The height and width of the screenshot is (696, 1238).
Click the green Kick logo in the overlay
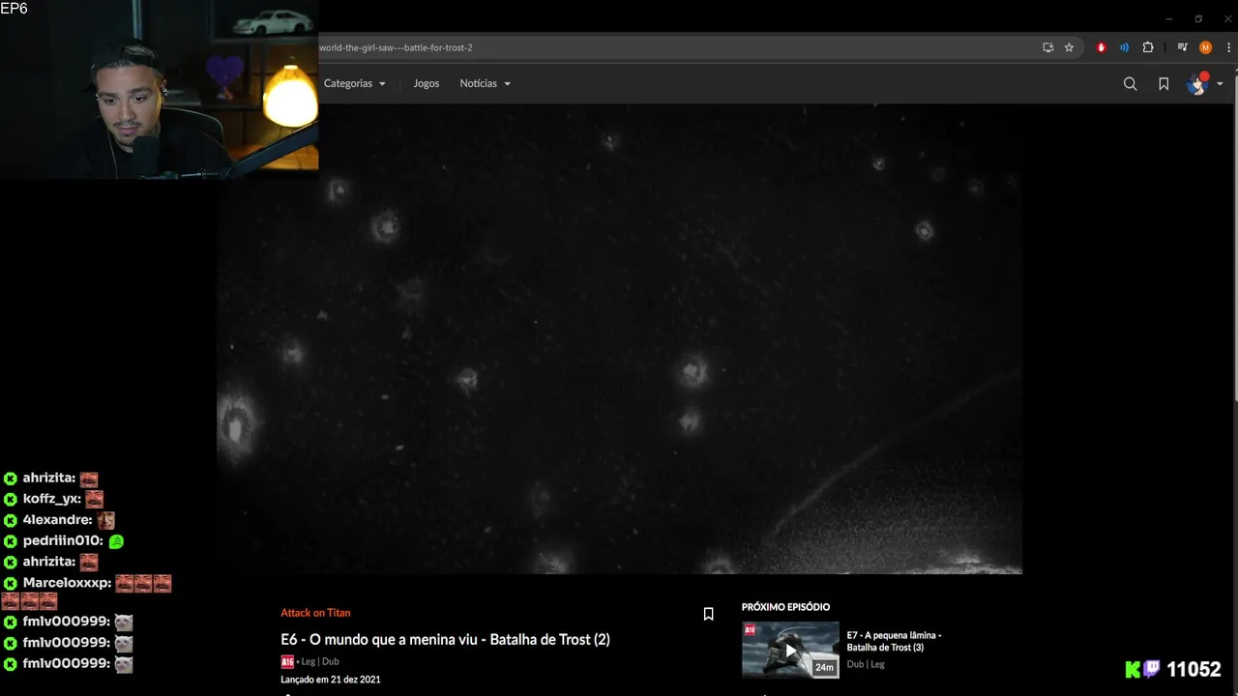(1134, 669)
